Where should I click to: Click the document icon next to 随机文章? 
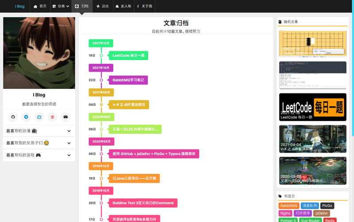point(280,22)
